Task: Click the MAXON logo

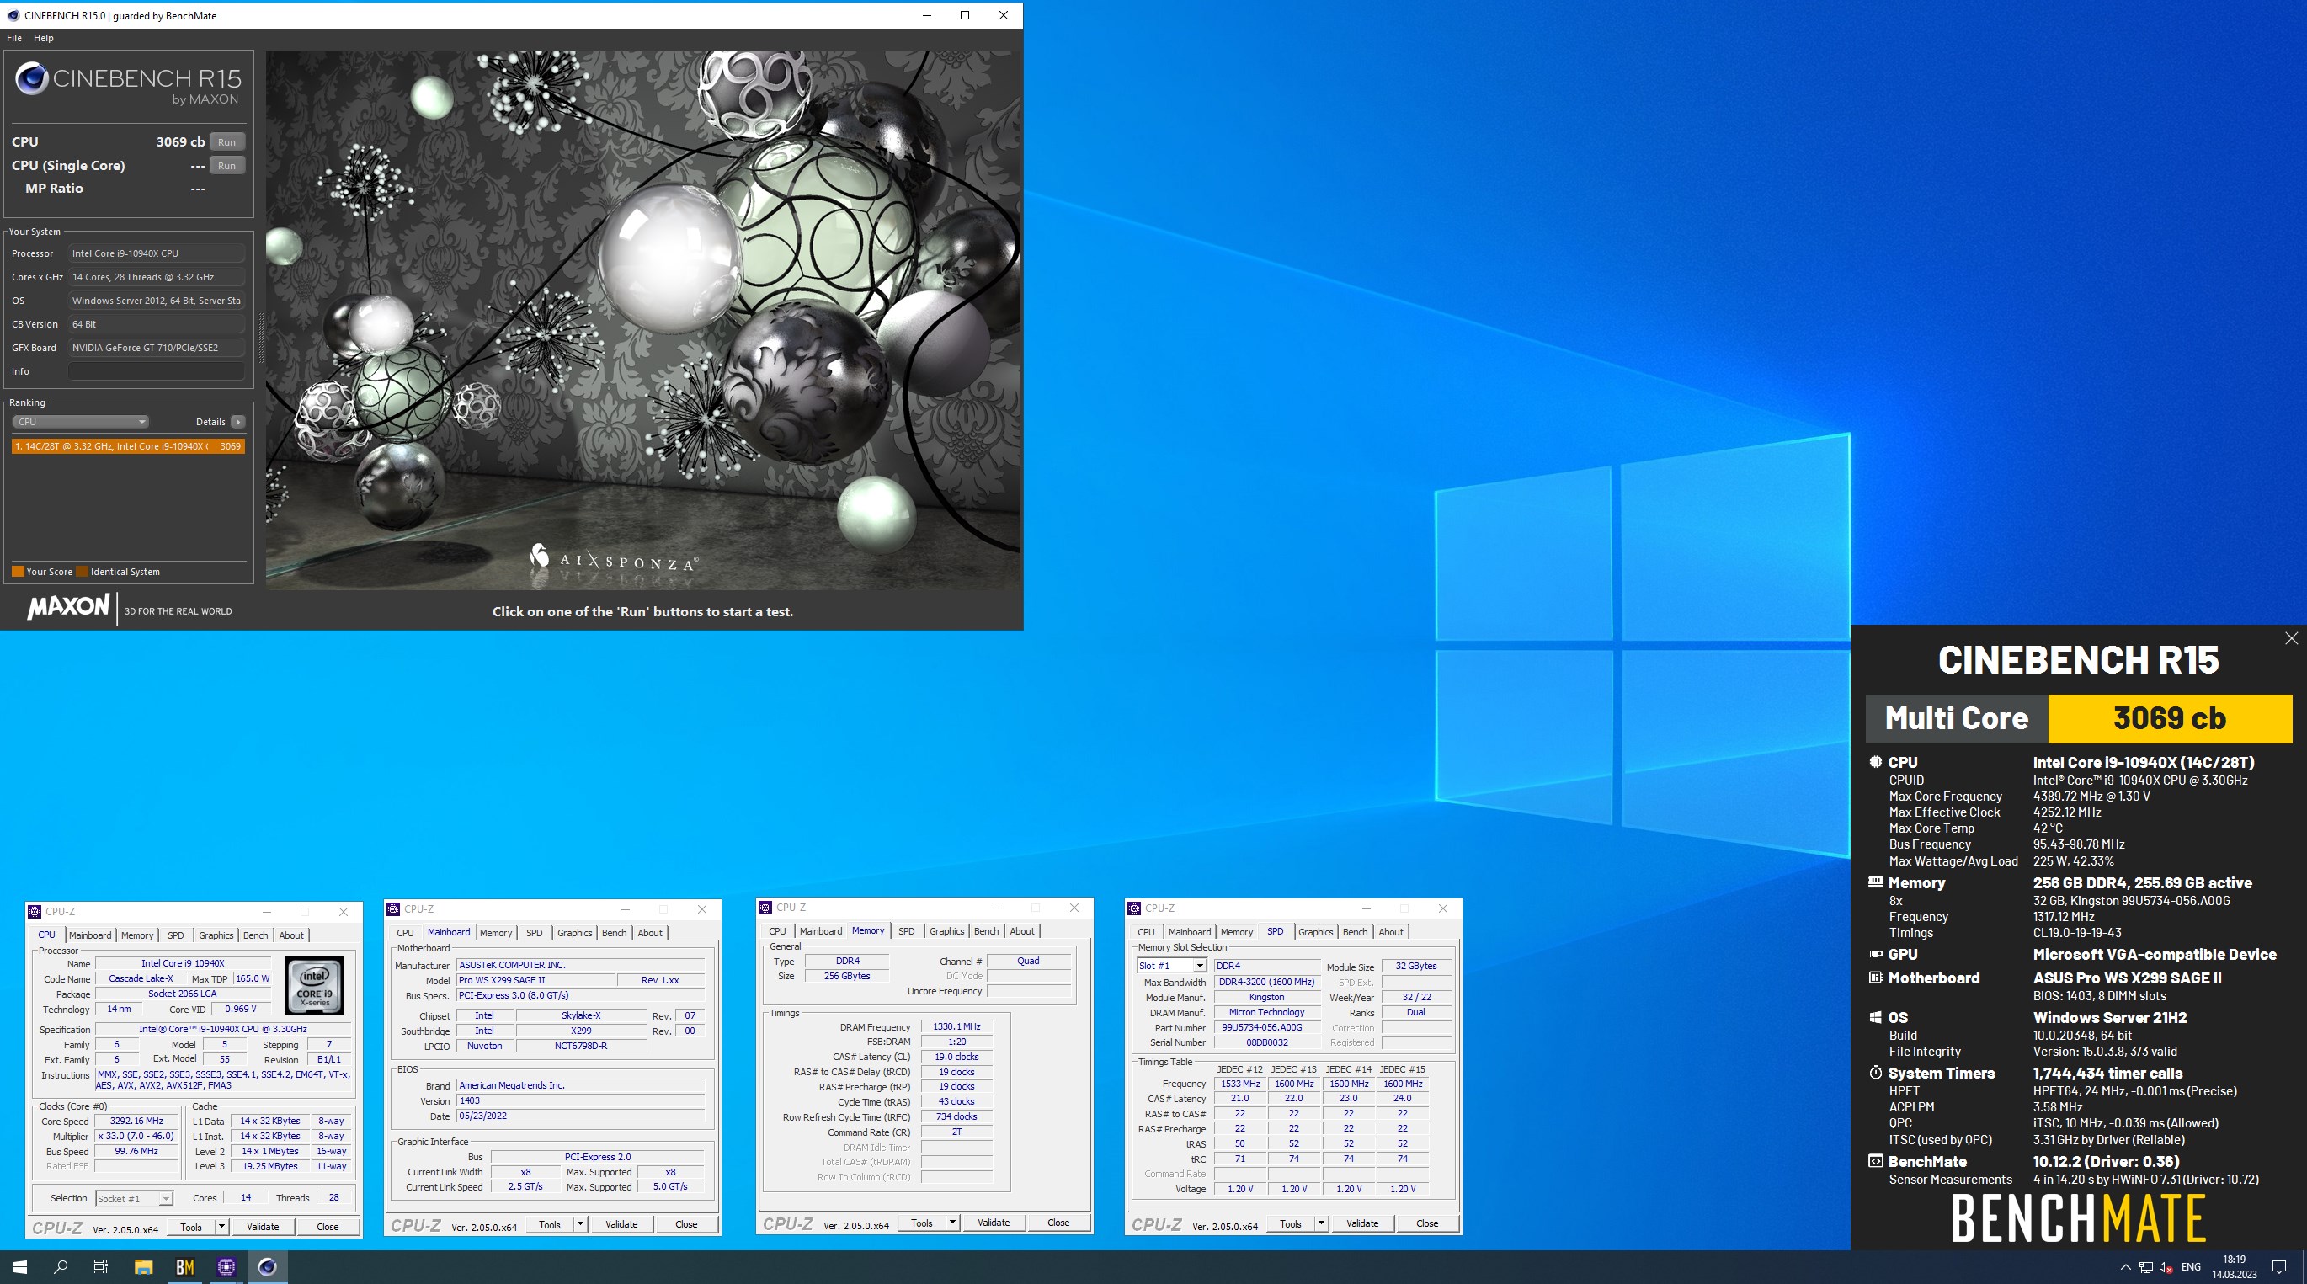Action: (x=68, y=608)
